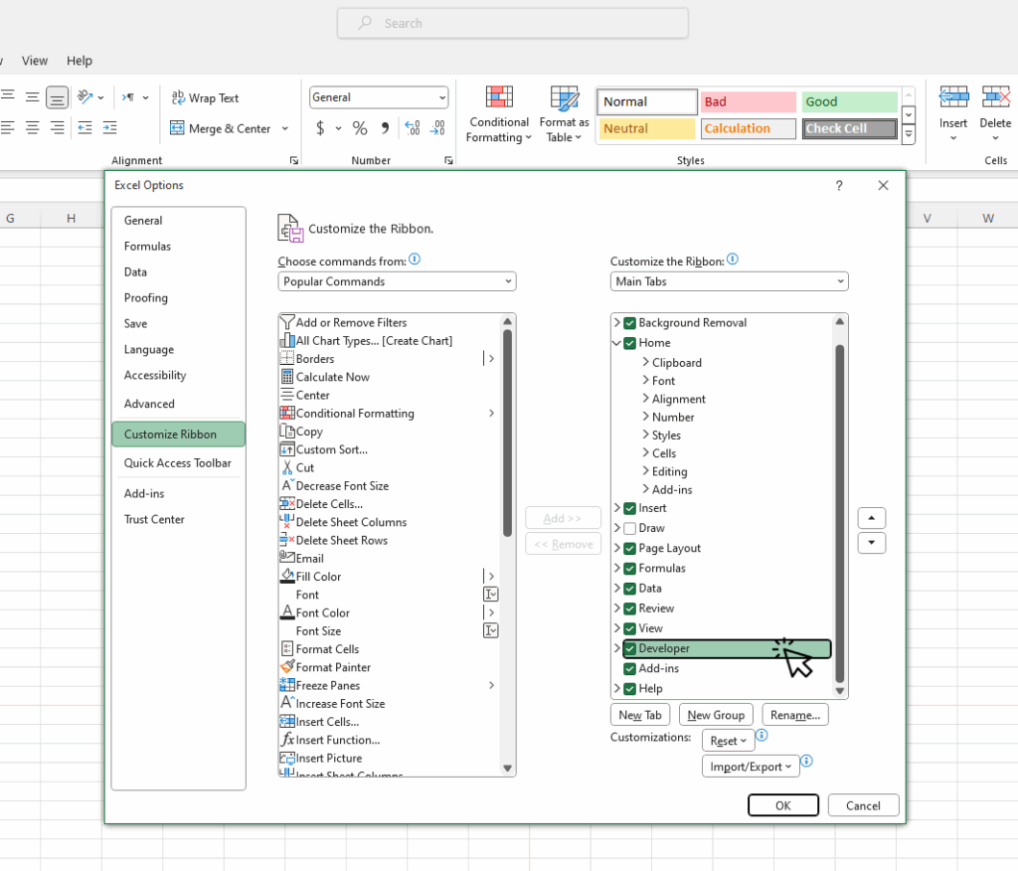This screenshot has height=871, width=1018.
Task: Click the Decrease Decimal icon
Action: point(438,128)
